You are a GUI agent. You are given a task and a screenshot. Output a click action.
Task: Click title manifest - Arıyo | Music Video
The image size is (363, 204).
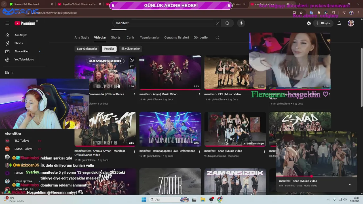[158, 94]
